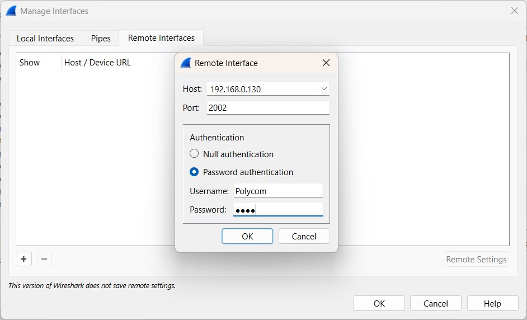
Task: Click the Username field containing Polycom
Action: (278, 191)
